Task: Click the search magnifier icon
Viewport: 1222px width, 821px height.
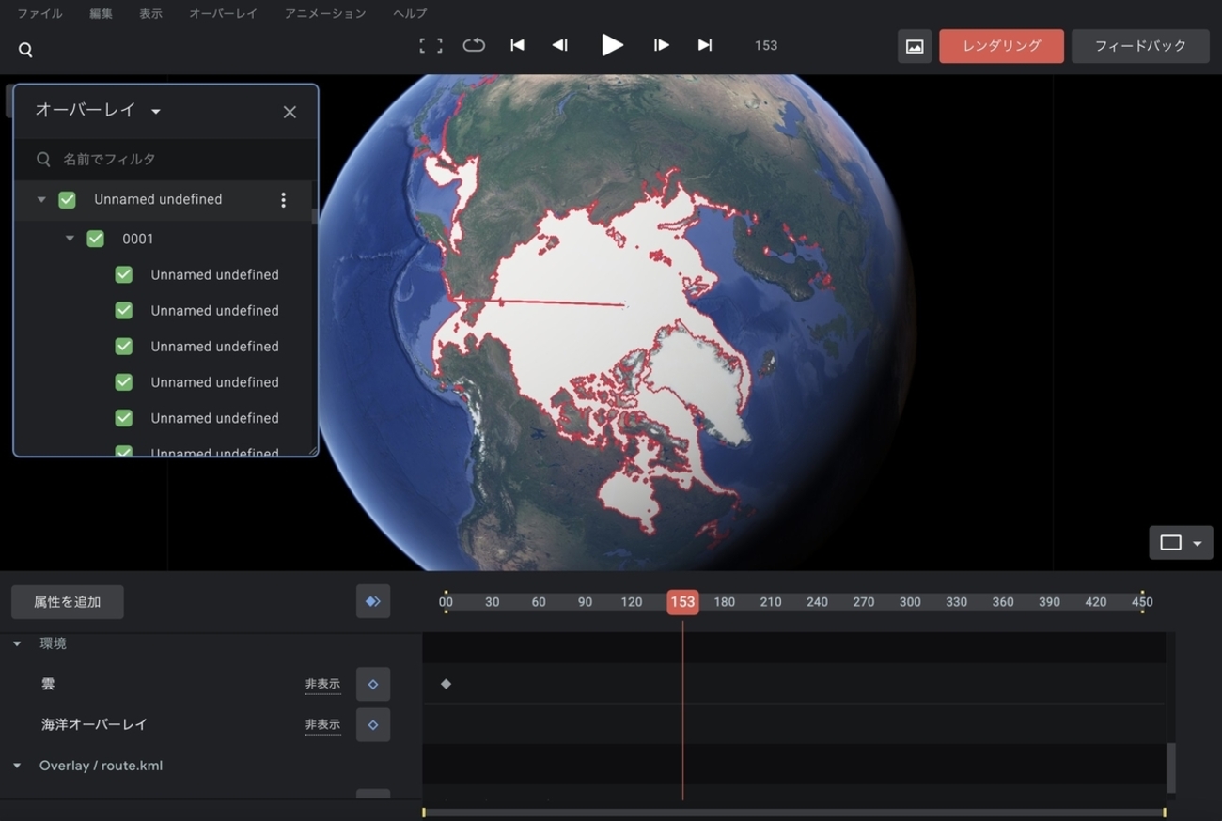Action: pyautogui.click(x=25, y=50)
